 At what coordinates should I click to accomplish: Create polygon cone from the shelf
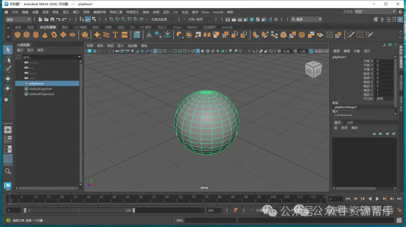45,35
